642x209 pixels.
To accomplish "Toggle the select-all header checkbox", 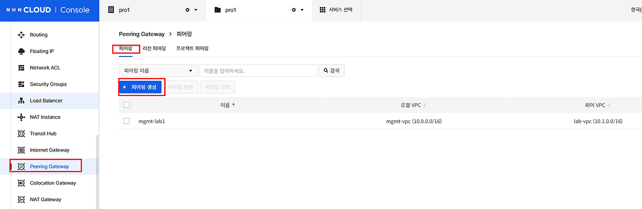I will 126,105.
